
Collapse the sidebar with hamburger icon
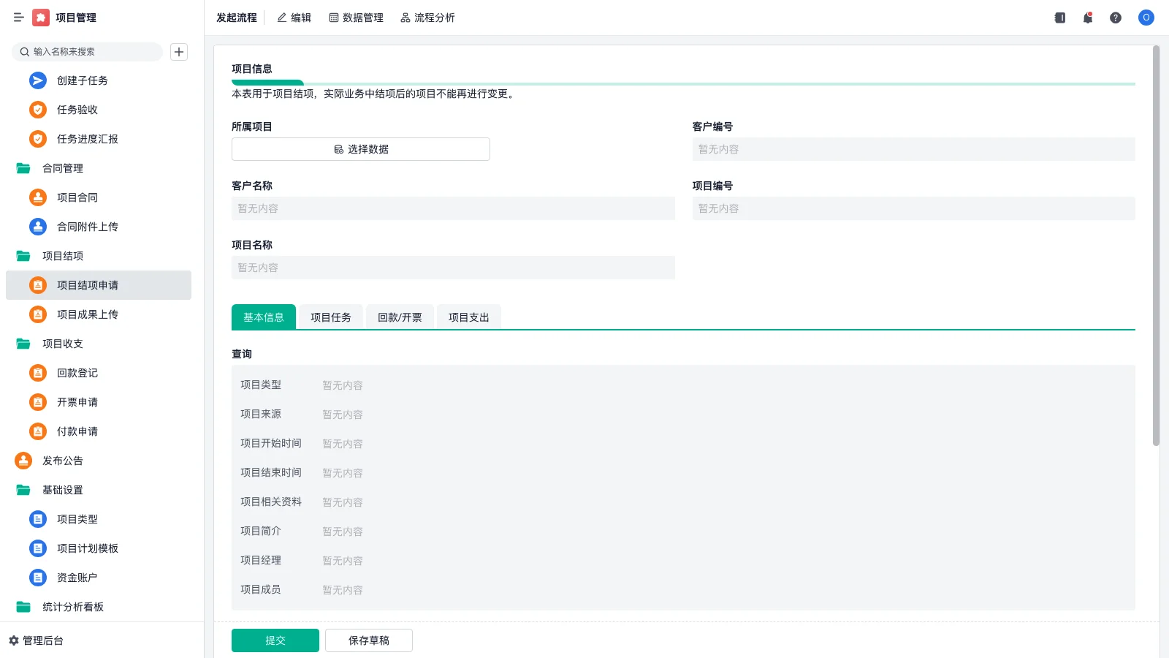click(x=19, y=18)
